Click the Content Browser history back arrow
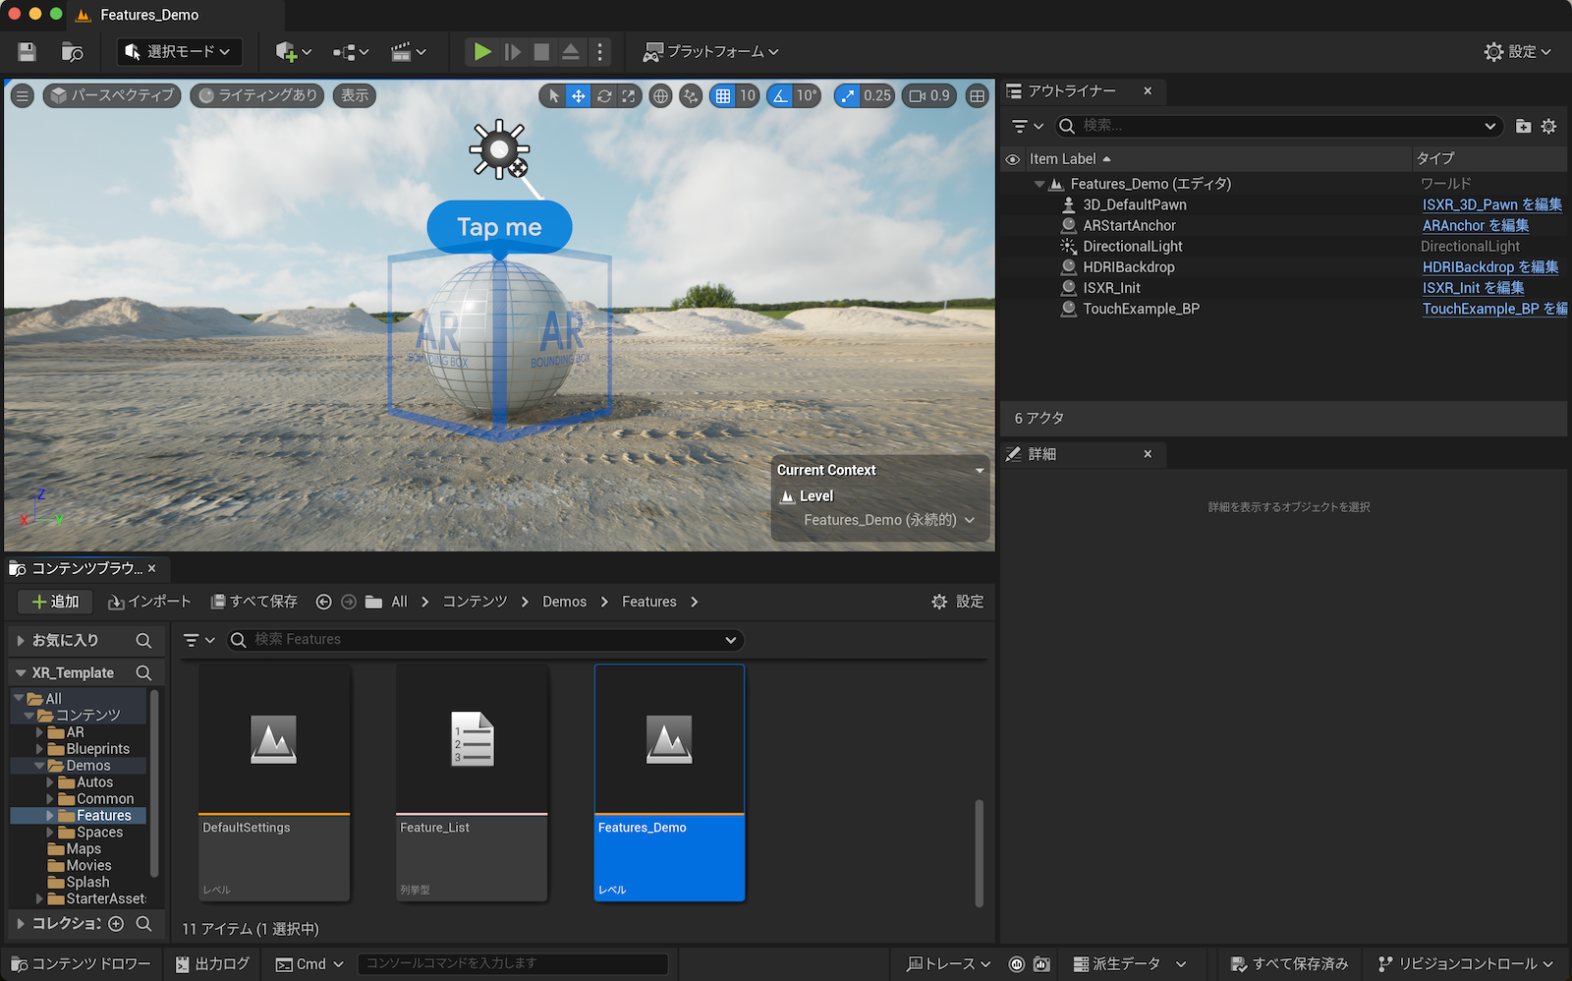Image resolution: width=1572 pixels, height=981 pixels. 323,602
